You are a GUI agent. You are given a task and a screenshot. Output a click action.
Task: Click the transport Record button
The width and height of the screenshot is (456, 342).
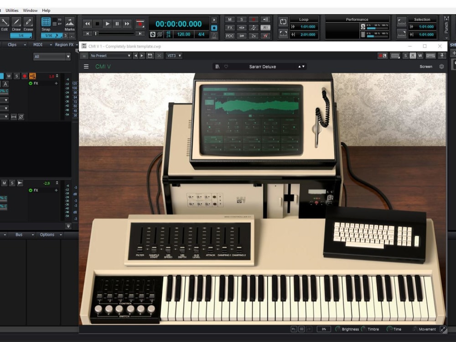tap(140, 24)
